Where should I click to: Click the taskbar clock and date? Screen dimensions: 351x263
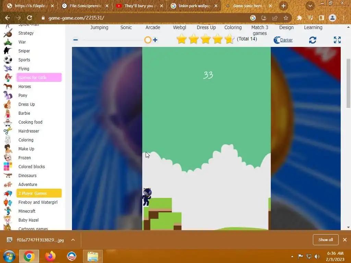point(335,256)
